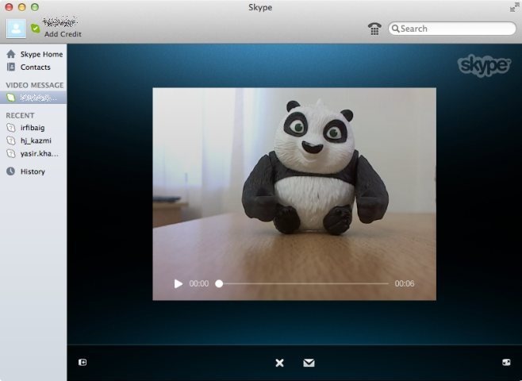Click the Search field

pyautogui.click(x=452, y=29)
